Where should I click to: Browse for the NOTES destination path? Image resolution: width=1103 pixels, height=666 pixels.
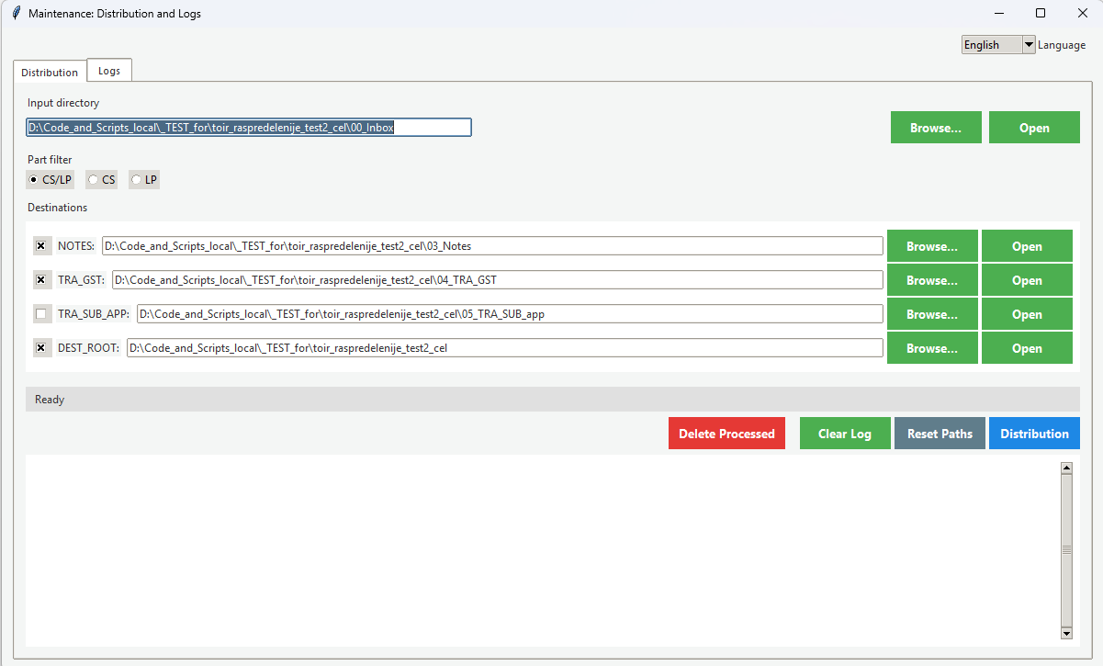(932, 246)
